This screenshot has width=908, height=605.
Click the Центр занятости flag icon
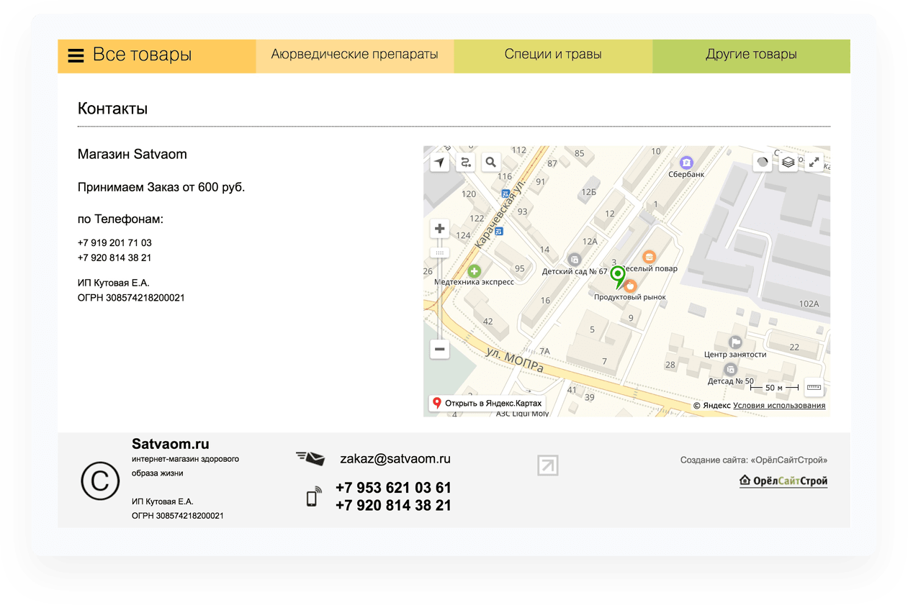click(x=735, y=342)
